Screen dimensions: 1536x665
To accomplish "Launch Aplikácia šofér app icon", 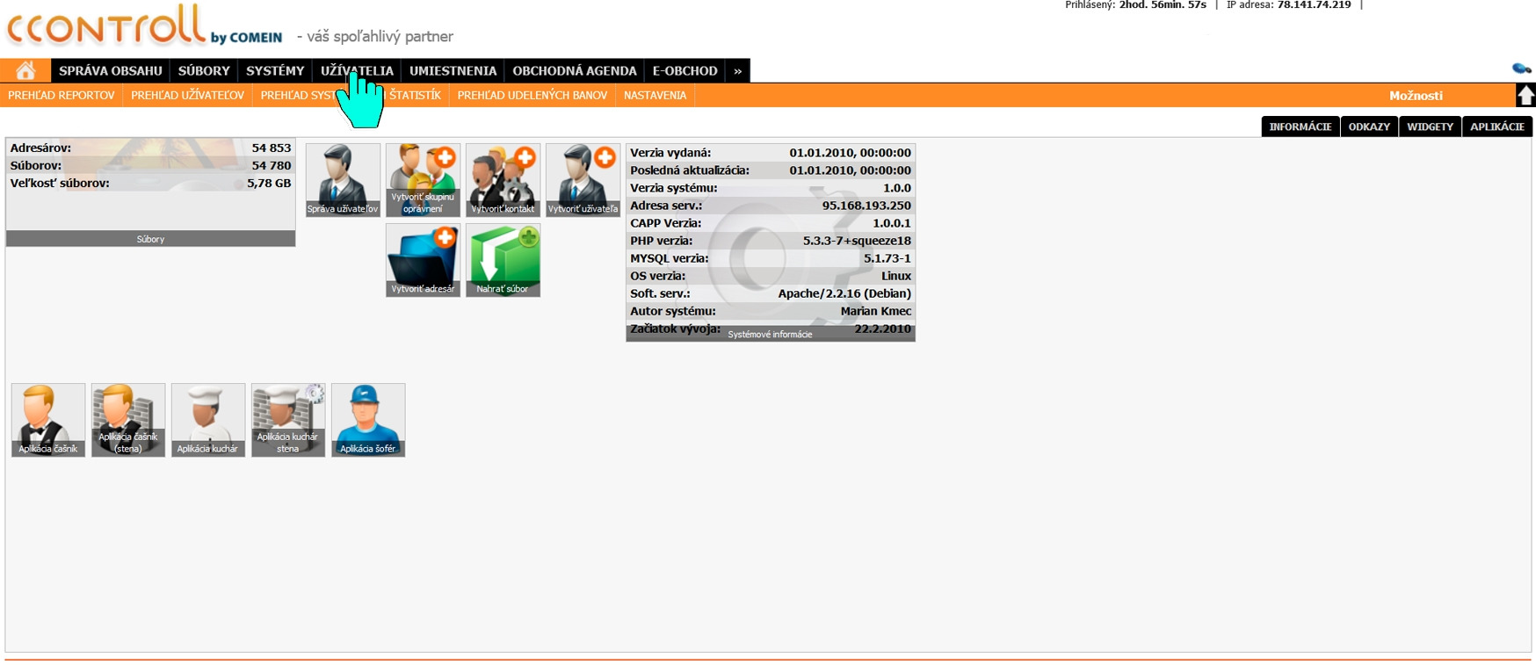I will (x=368, y=420).
